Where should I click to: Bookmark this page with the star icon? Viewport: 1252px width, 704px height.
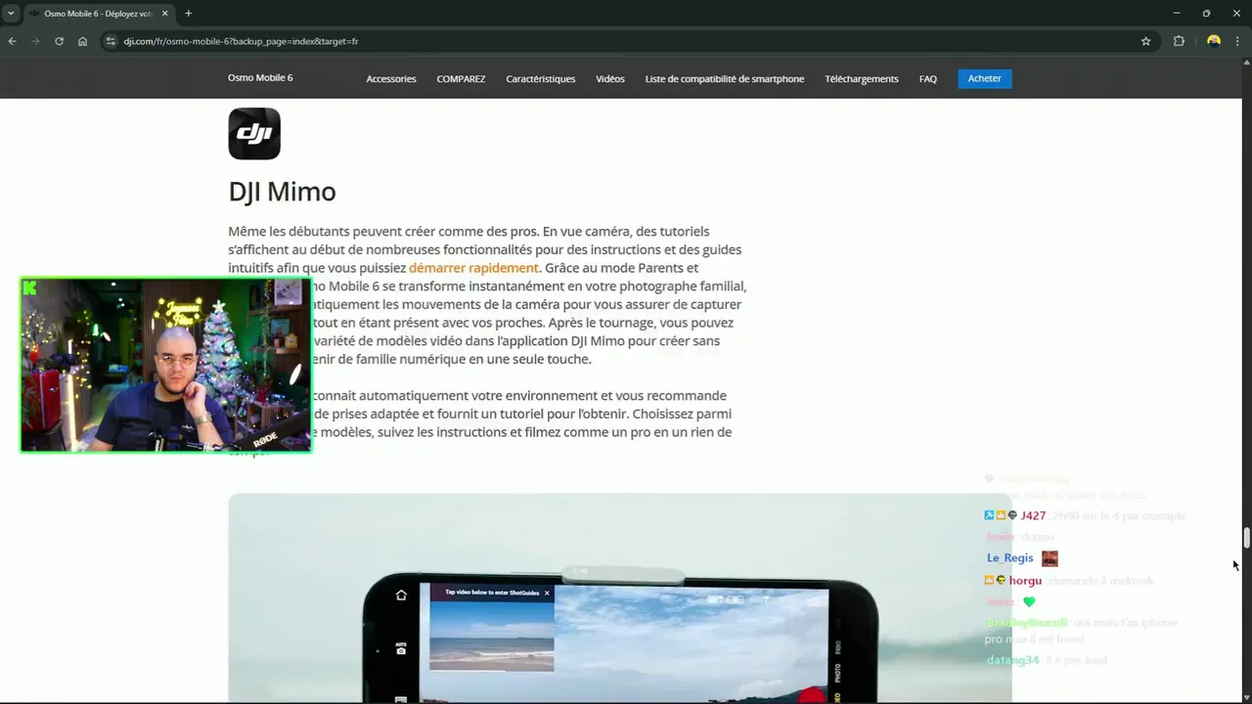pos(1145,41)
